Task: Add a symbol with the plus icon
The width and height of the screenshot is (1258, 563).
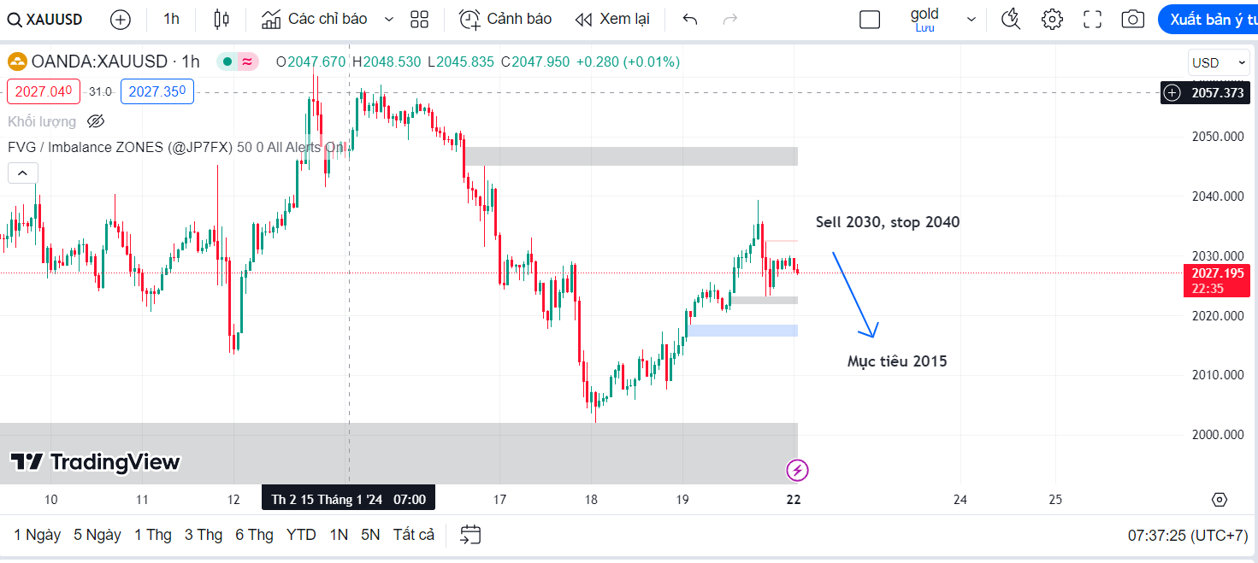Action: click(x=121, y=19)
